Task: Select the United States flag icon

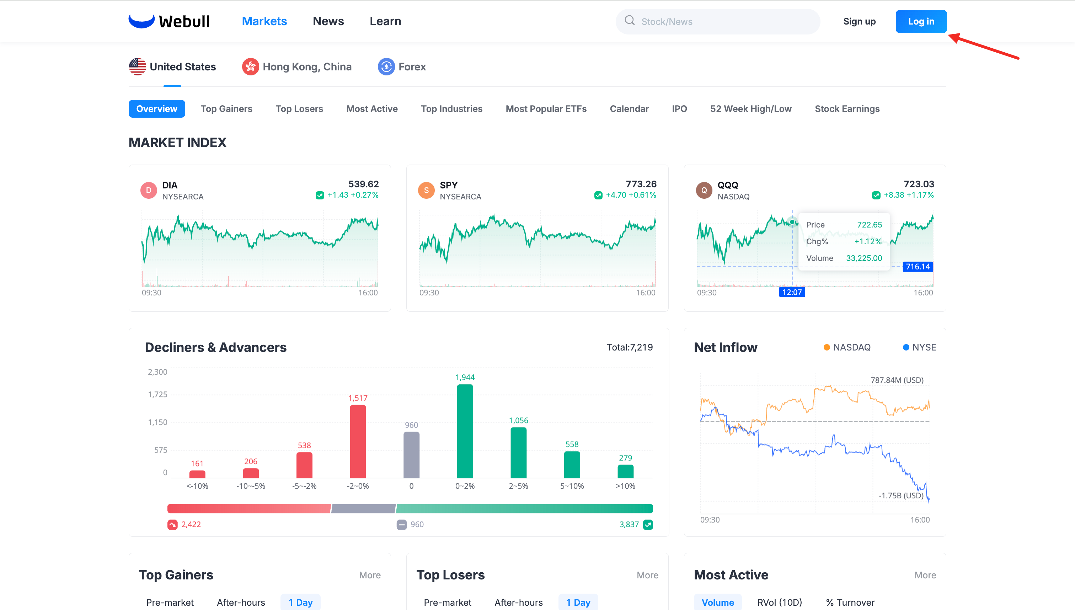Action: point(138,66)
